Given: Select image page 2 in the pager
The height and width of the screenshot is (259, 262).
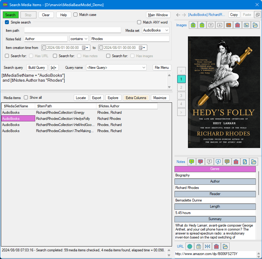Looking at the screenshot, I should [181, 87].
